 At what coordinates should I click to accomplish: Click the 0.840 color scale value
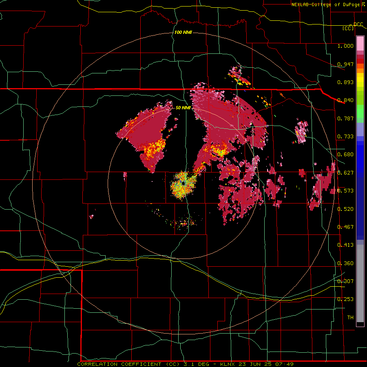coord(345,100)
